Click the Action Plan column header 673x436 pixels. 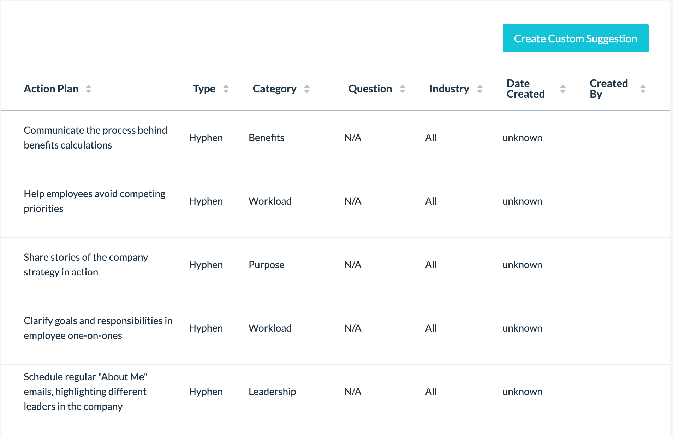click(x=51, y=89)
